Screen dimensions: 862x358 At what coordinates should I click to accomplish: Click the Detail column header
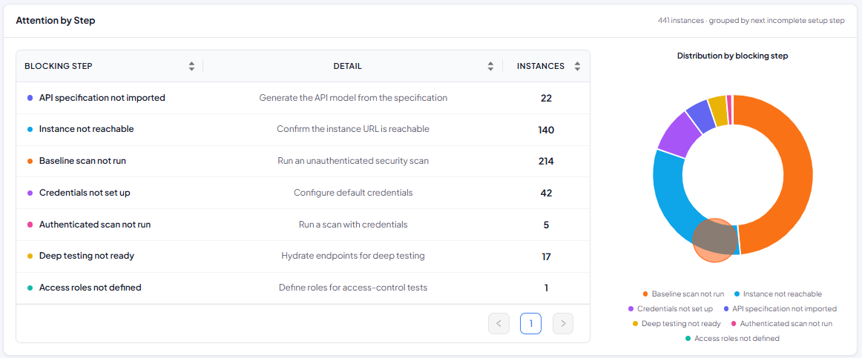click(x=353, y=67)
